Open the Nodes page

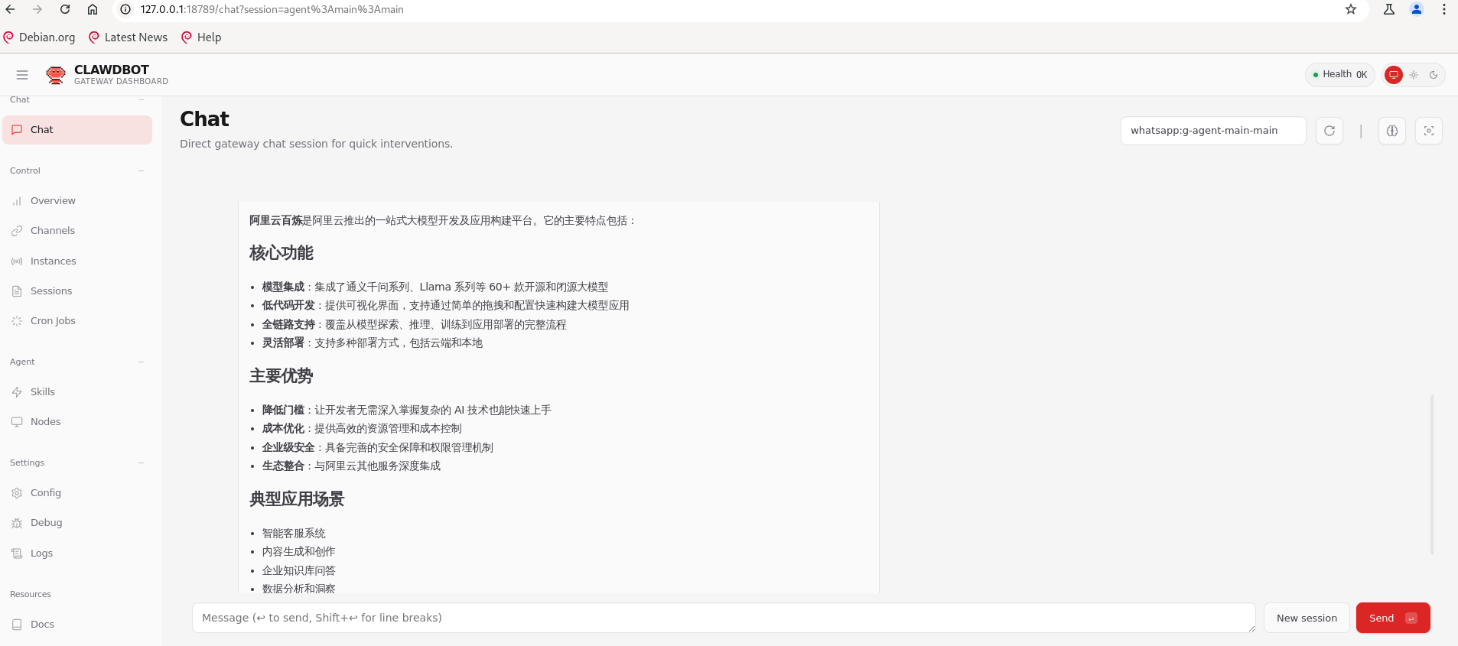tap(77, 422)
